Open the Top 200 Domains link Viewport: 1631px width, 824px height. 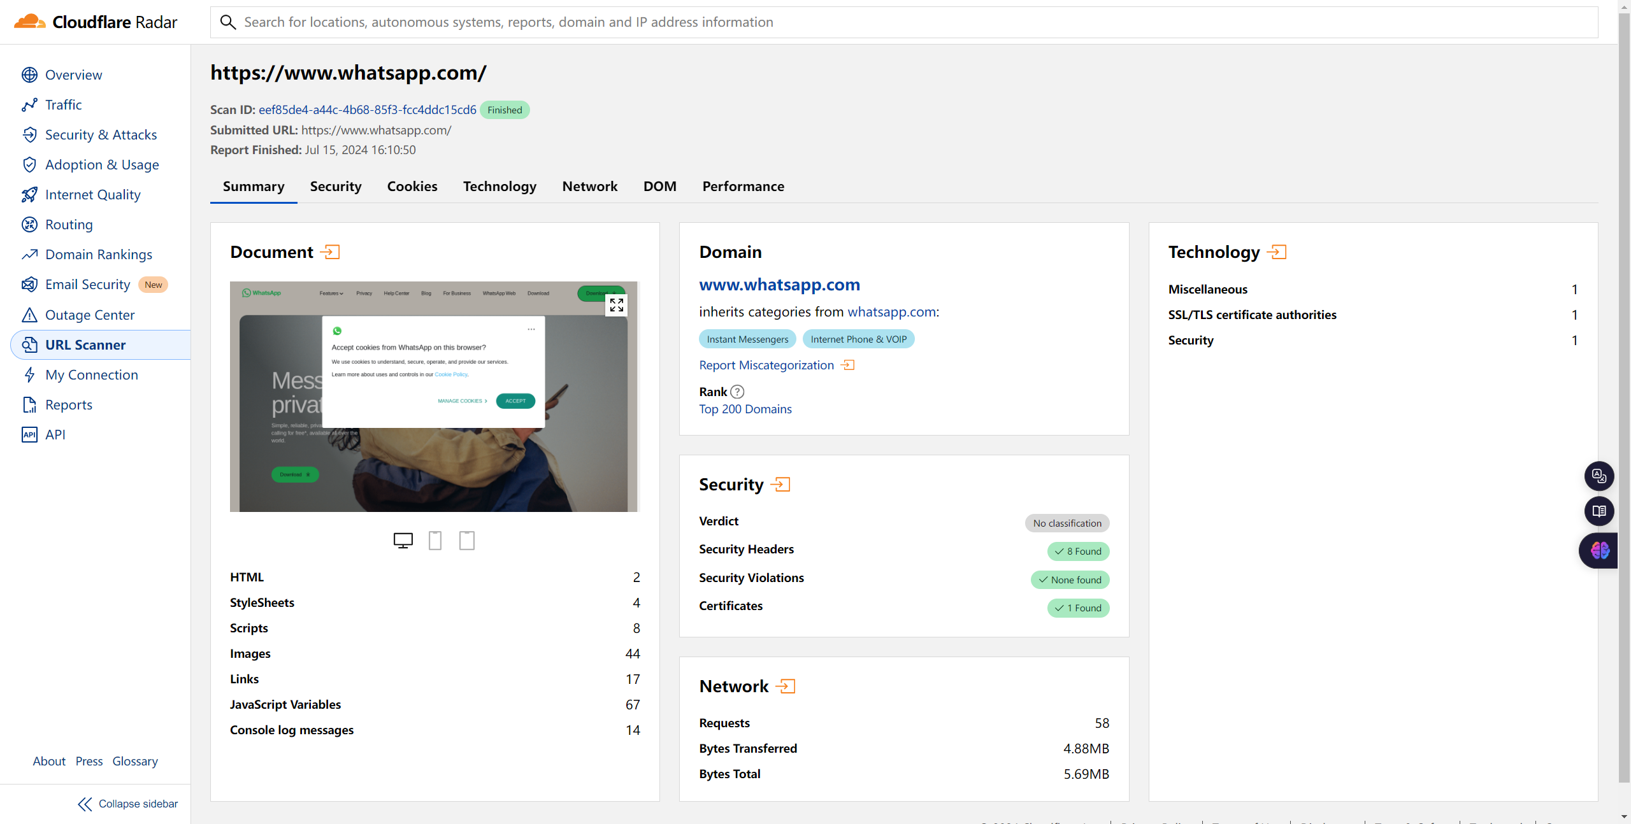[x=745, y=409]
